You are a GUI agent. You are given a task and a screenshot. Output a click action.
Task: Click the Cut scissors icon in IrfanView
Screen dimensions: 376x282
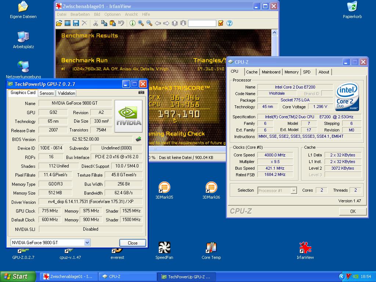click(x=95, y=23)
